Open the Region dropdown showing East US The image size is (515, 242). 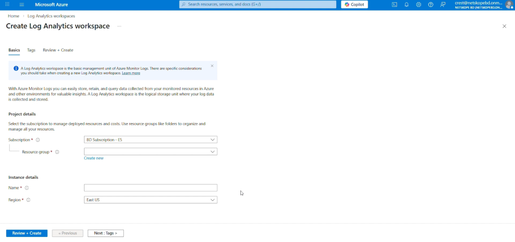point(150,200)
